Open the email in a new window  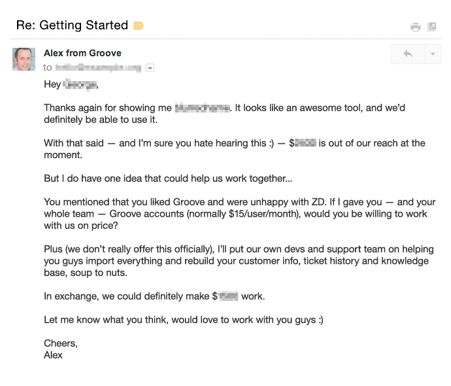tap(432, 27)
